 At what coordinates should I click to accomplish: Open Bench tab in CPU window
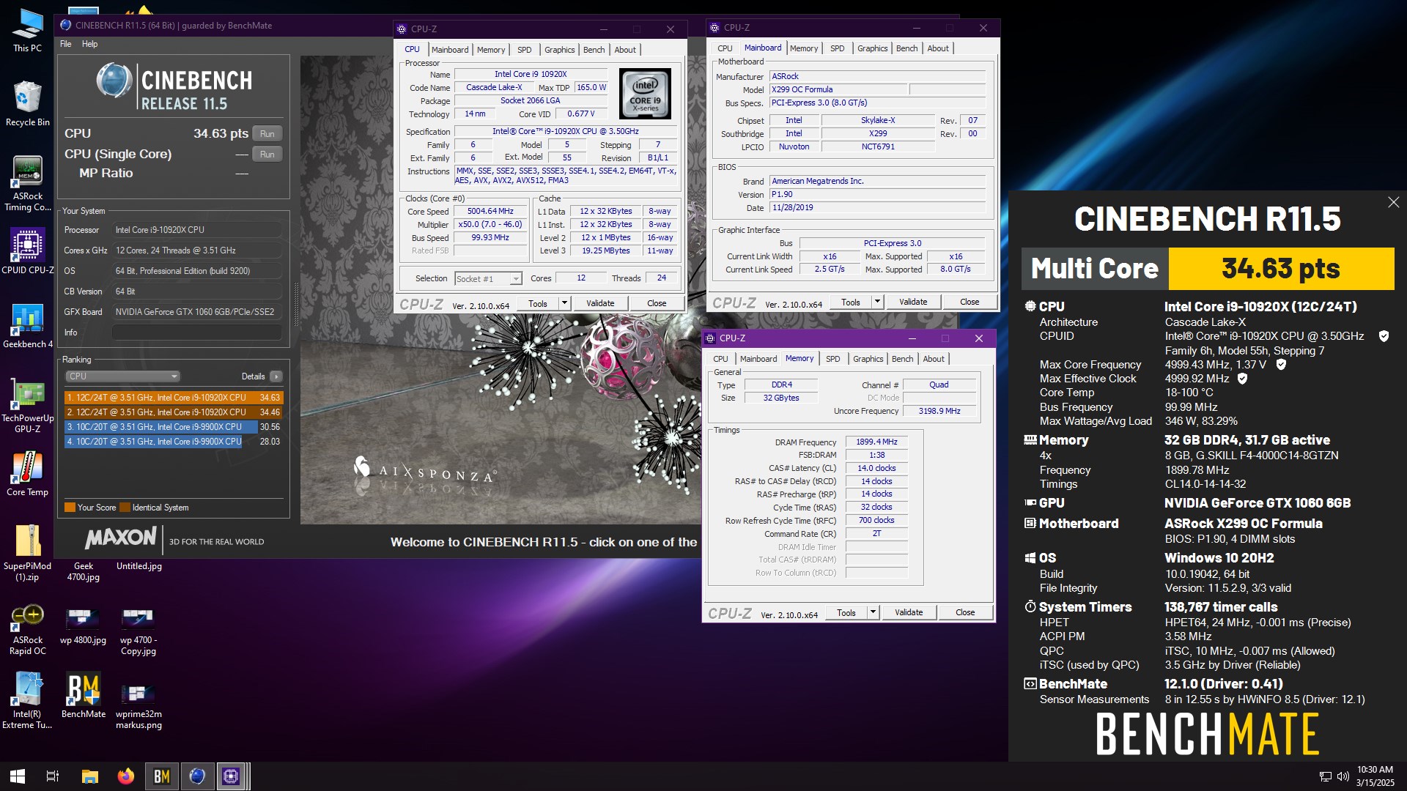coord(594,50)
